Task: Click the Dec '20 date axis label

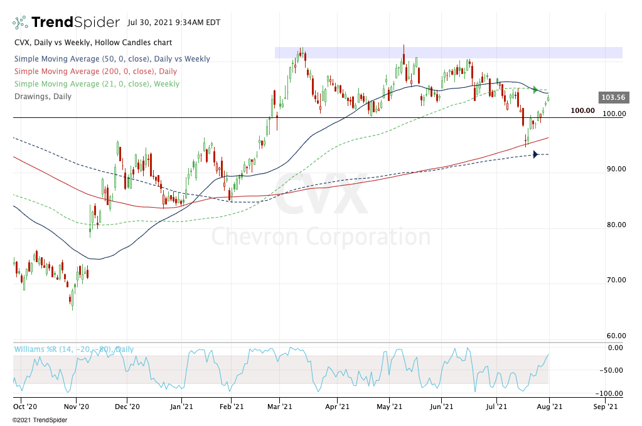Action: point(127,407)
